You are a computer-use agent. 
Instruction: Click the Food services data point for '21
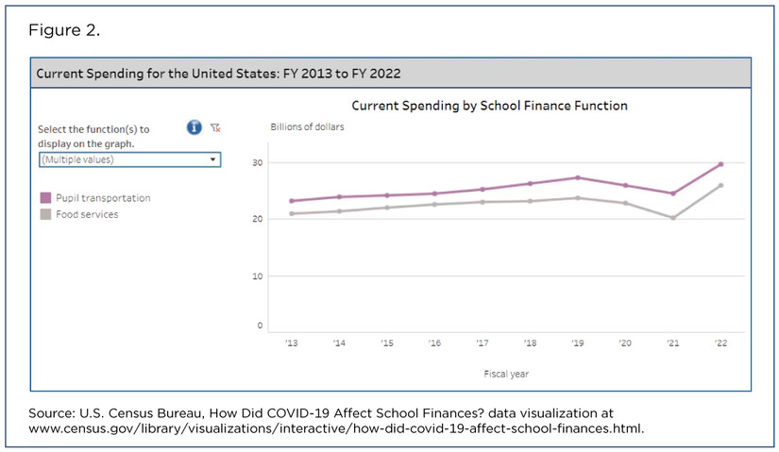[x=673, y=218]
